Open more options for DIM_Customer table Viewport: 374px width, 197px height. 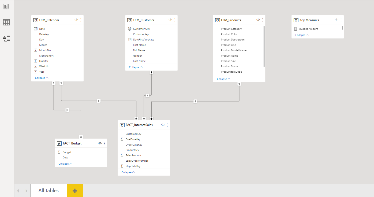(x=175, y=20)
